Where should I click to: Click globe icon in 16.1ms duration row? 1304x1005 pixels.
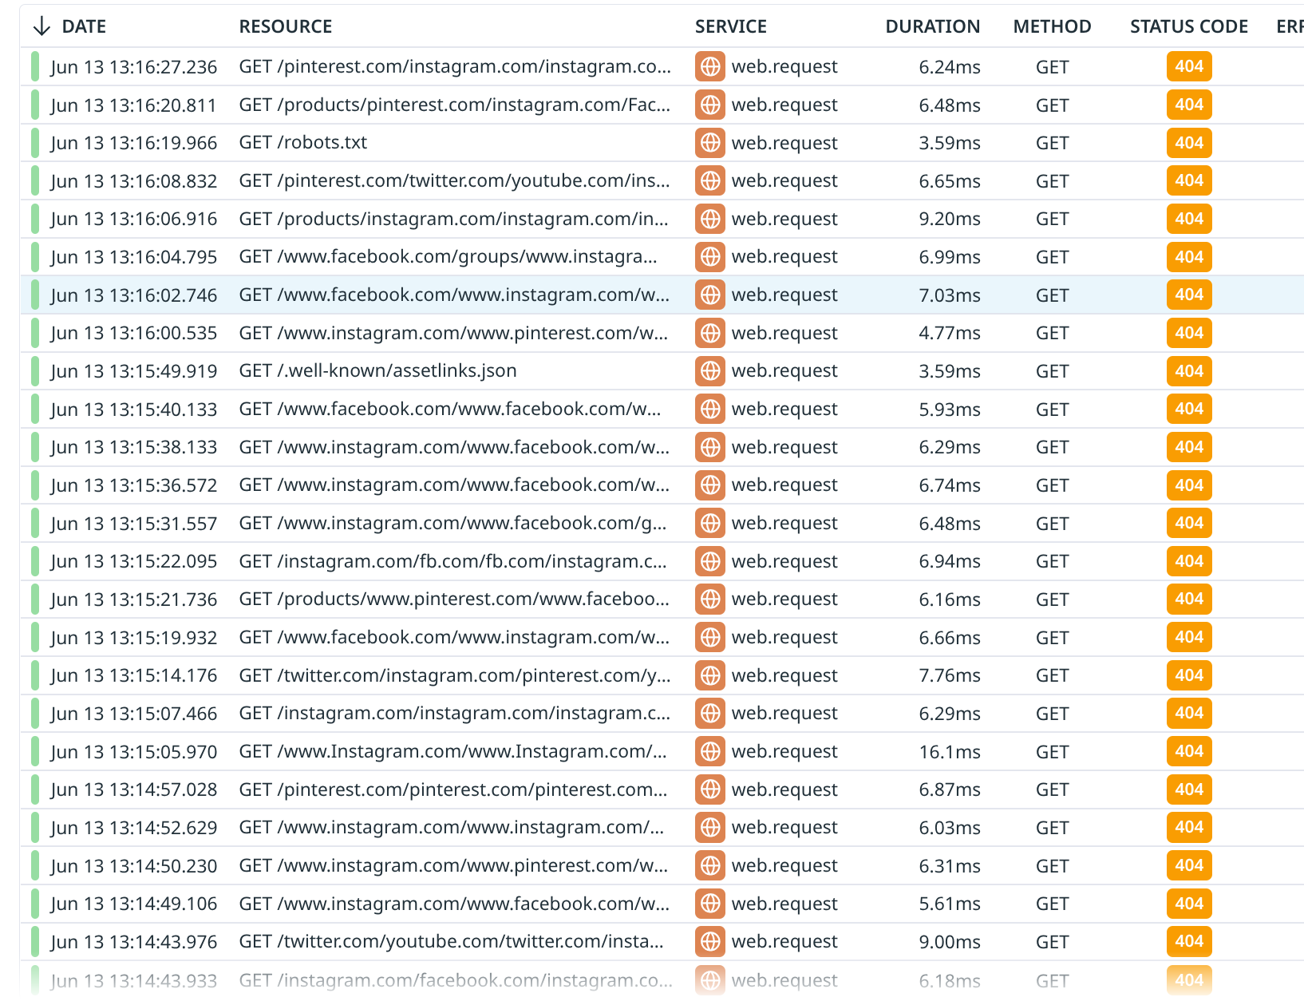point(710,751)
